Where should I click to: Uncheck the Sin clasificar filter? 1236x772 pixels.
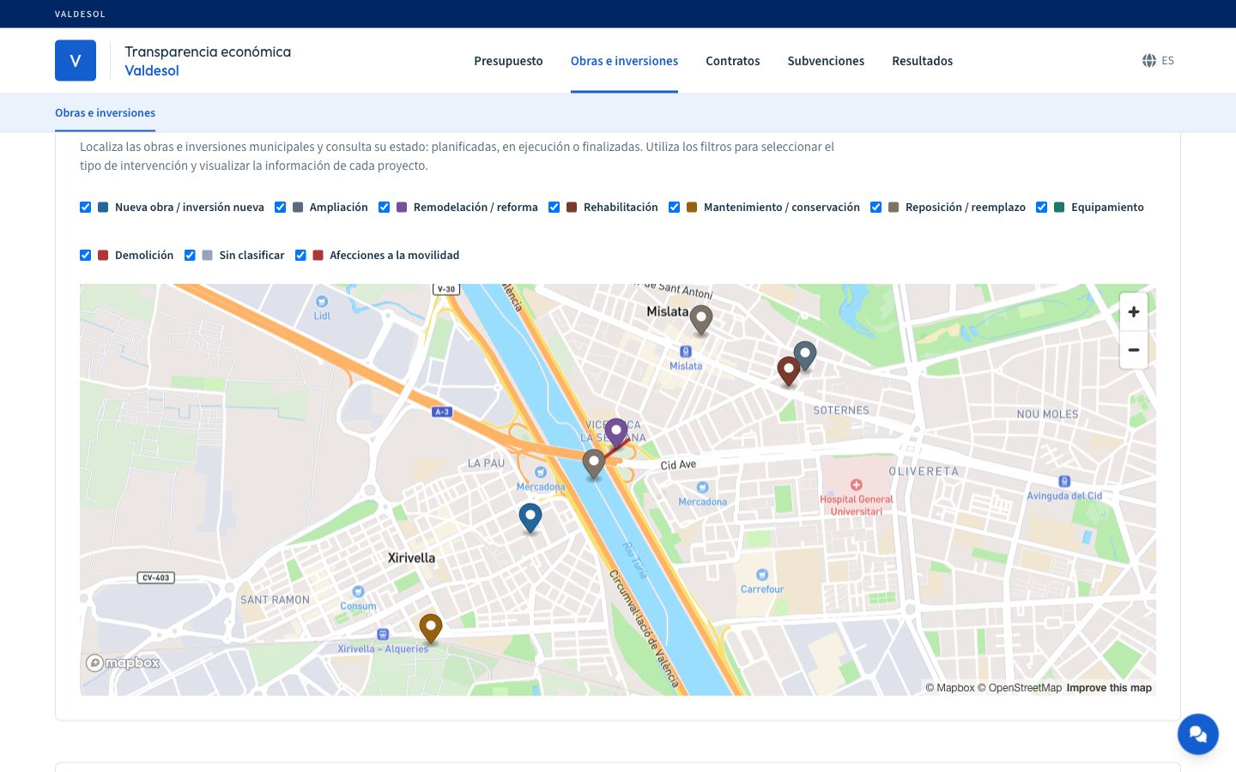pyautogui.click(x=190, y=255)
